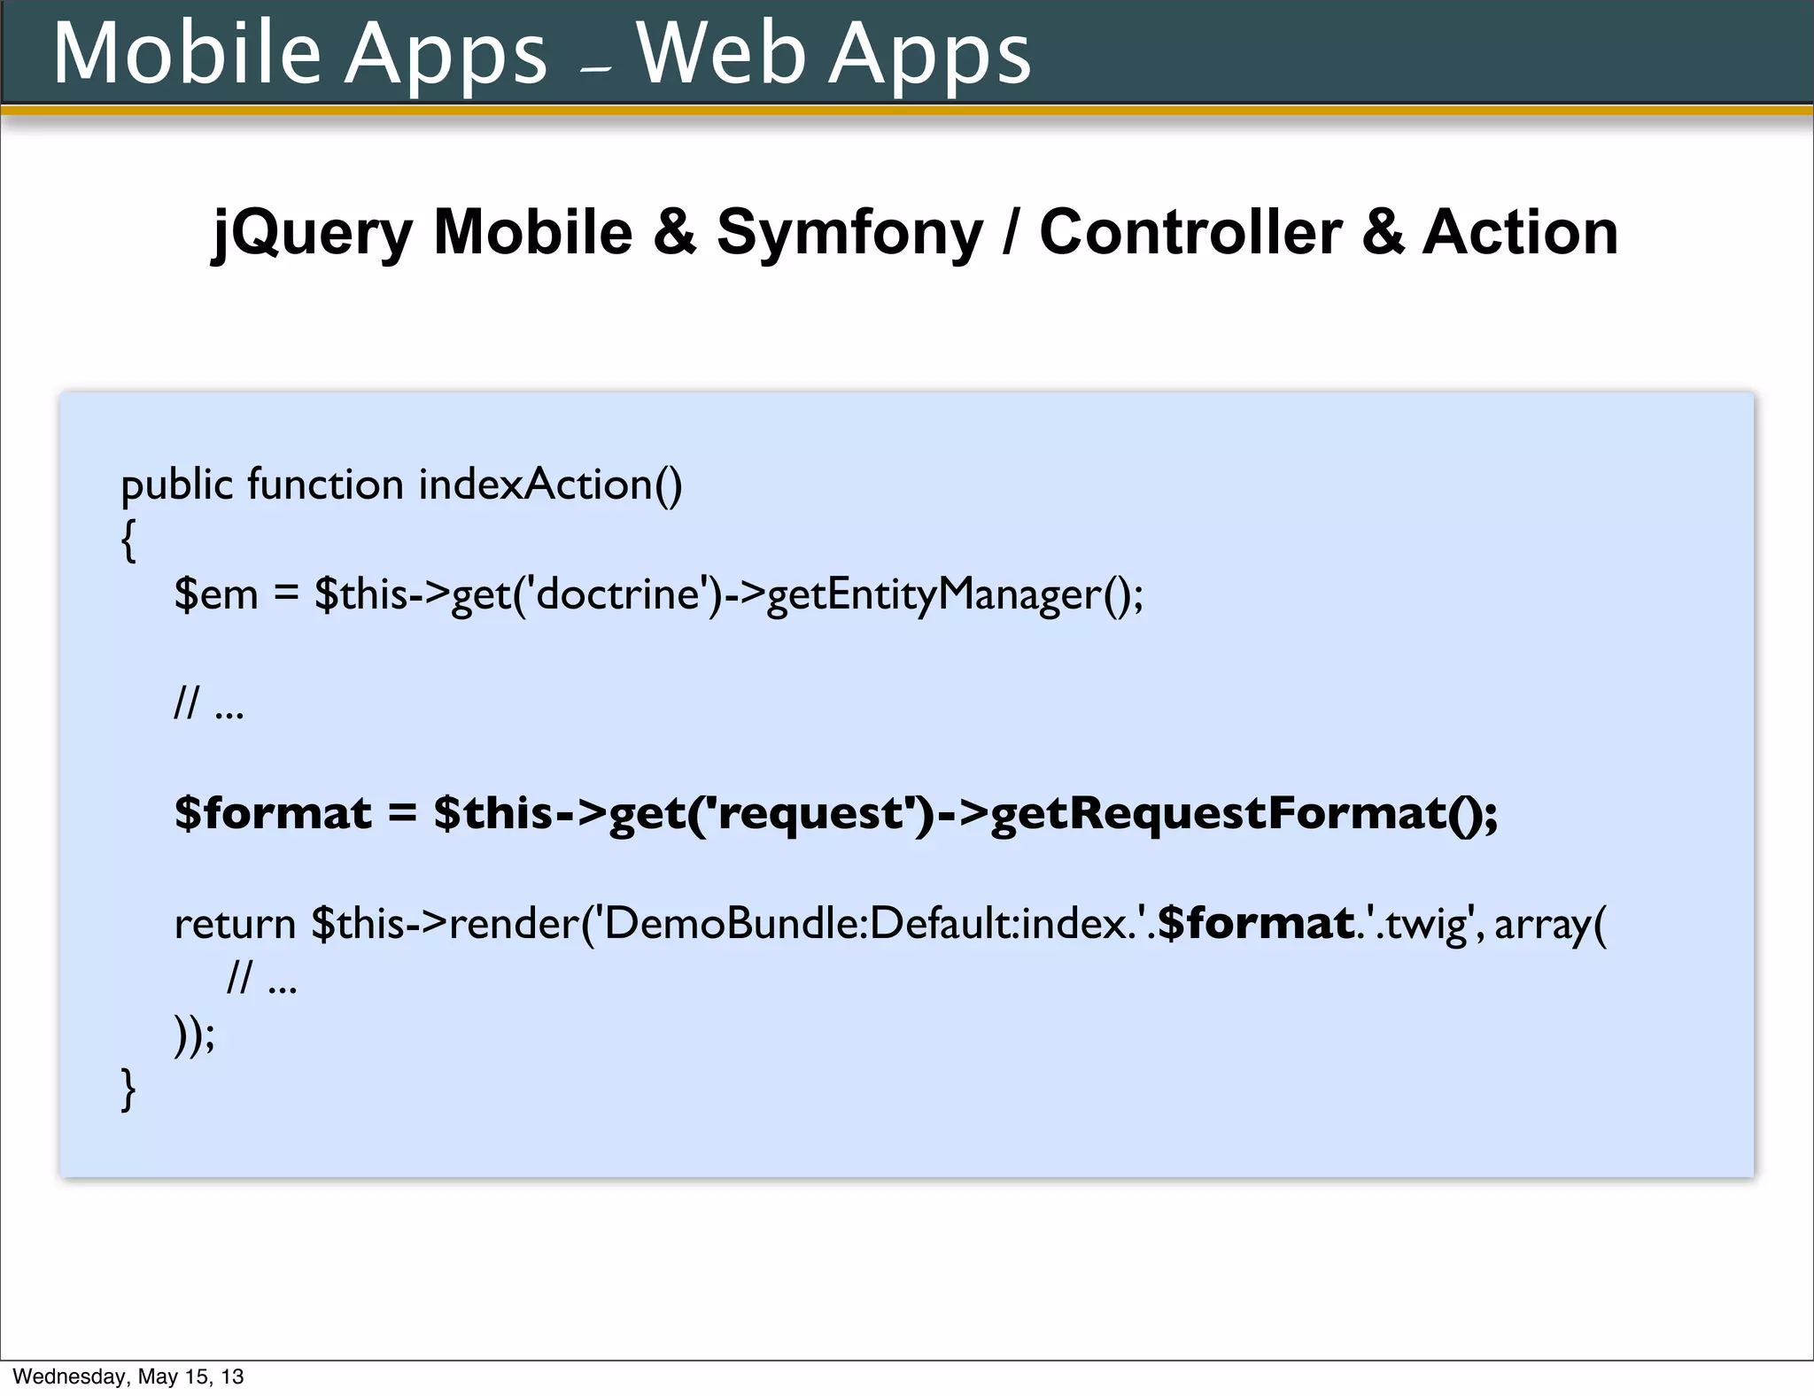Click the opening curly brace of the function
Screen dimensions: 1814x1396
(x=129, y=539)
